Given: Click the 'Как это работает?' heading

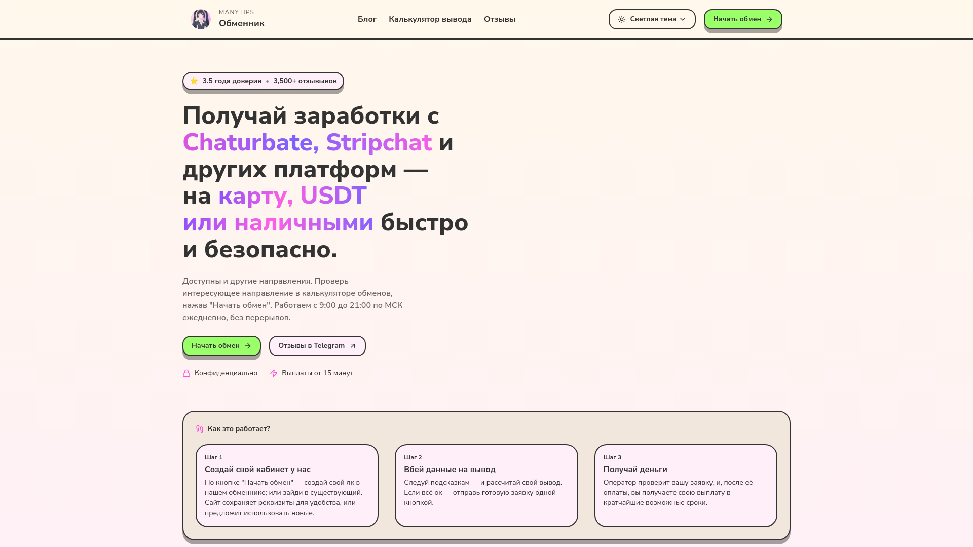Looking at the screenshot, I should point(239,429).
